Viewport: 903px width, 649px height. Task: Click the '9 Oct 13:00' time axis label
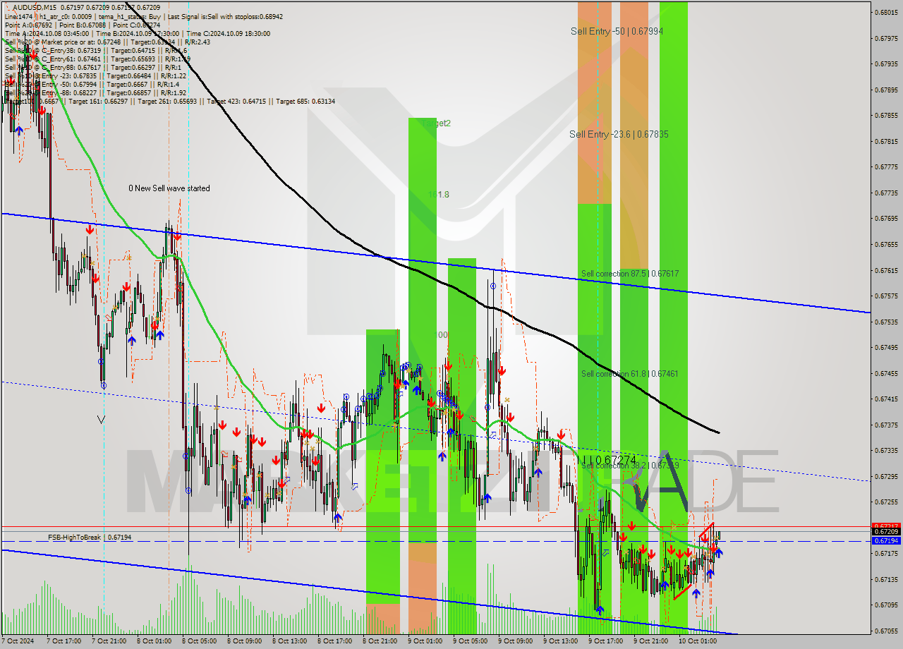coord(560,641)
